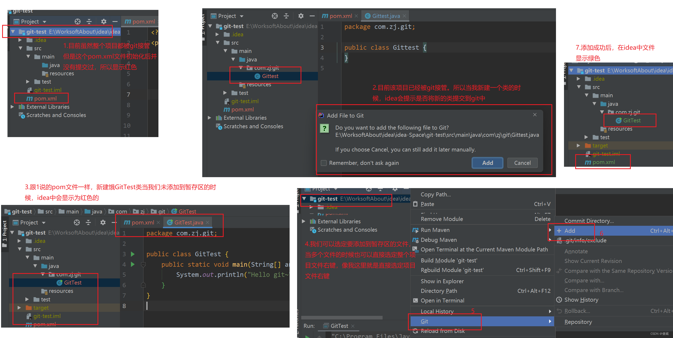Screen dimensions: 673x338
Task: Click Add in the Git submenu
Action: [x=614, y=231]
